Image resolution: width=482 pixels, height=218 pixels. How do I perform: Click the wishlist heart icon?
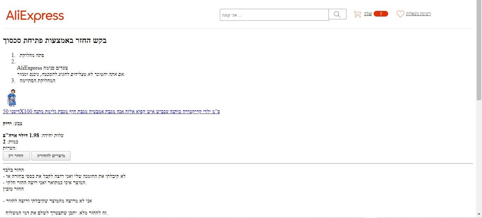[x=400, y=14]
